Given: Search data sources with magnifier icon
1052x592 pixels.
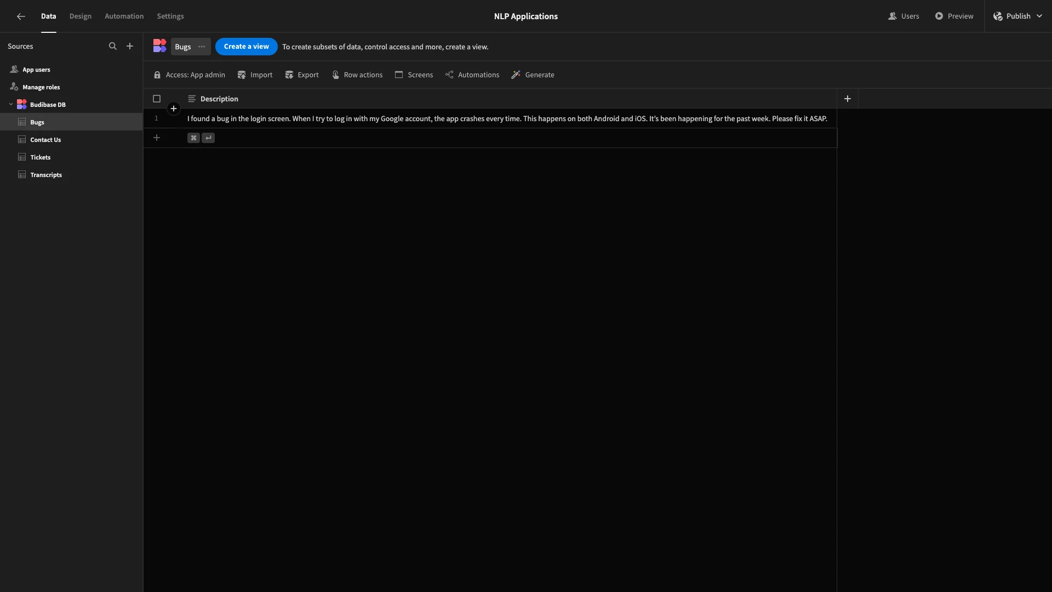Looking at the screenshot, I should click(x=113, y=46).
